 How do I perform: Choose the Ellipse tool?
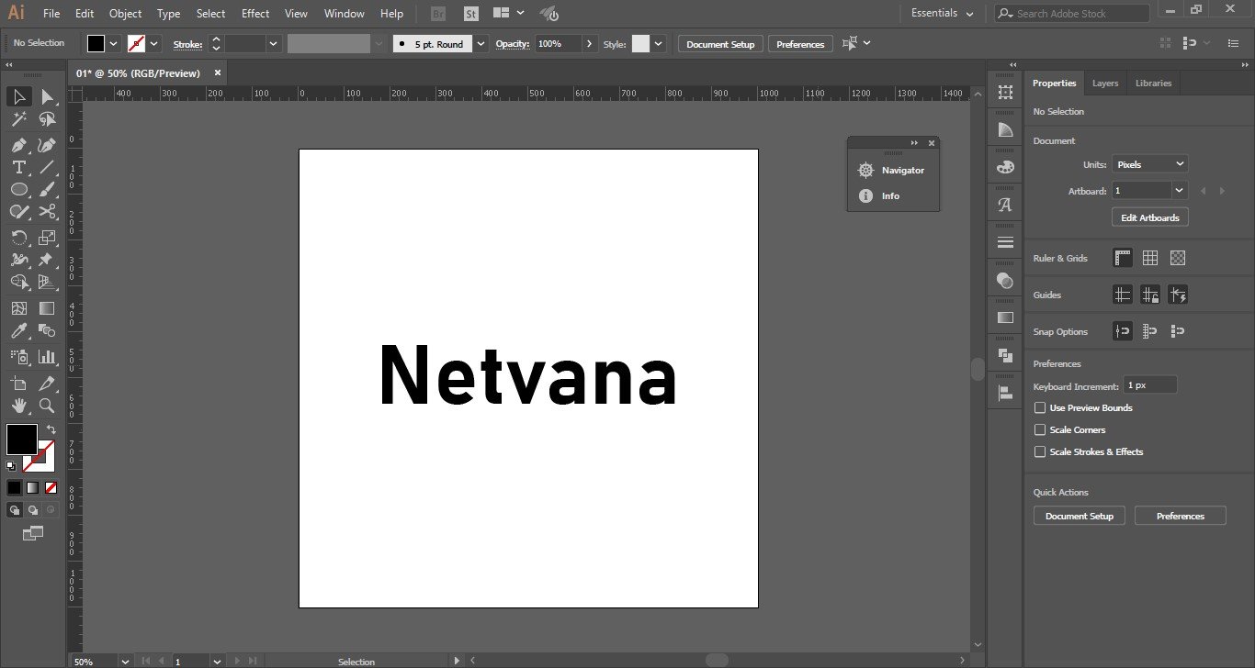pos(18,189)
